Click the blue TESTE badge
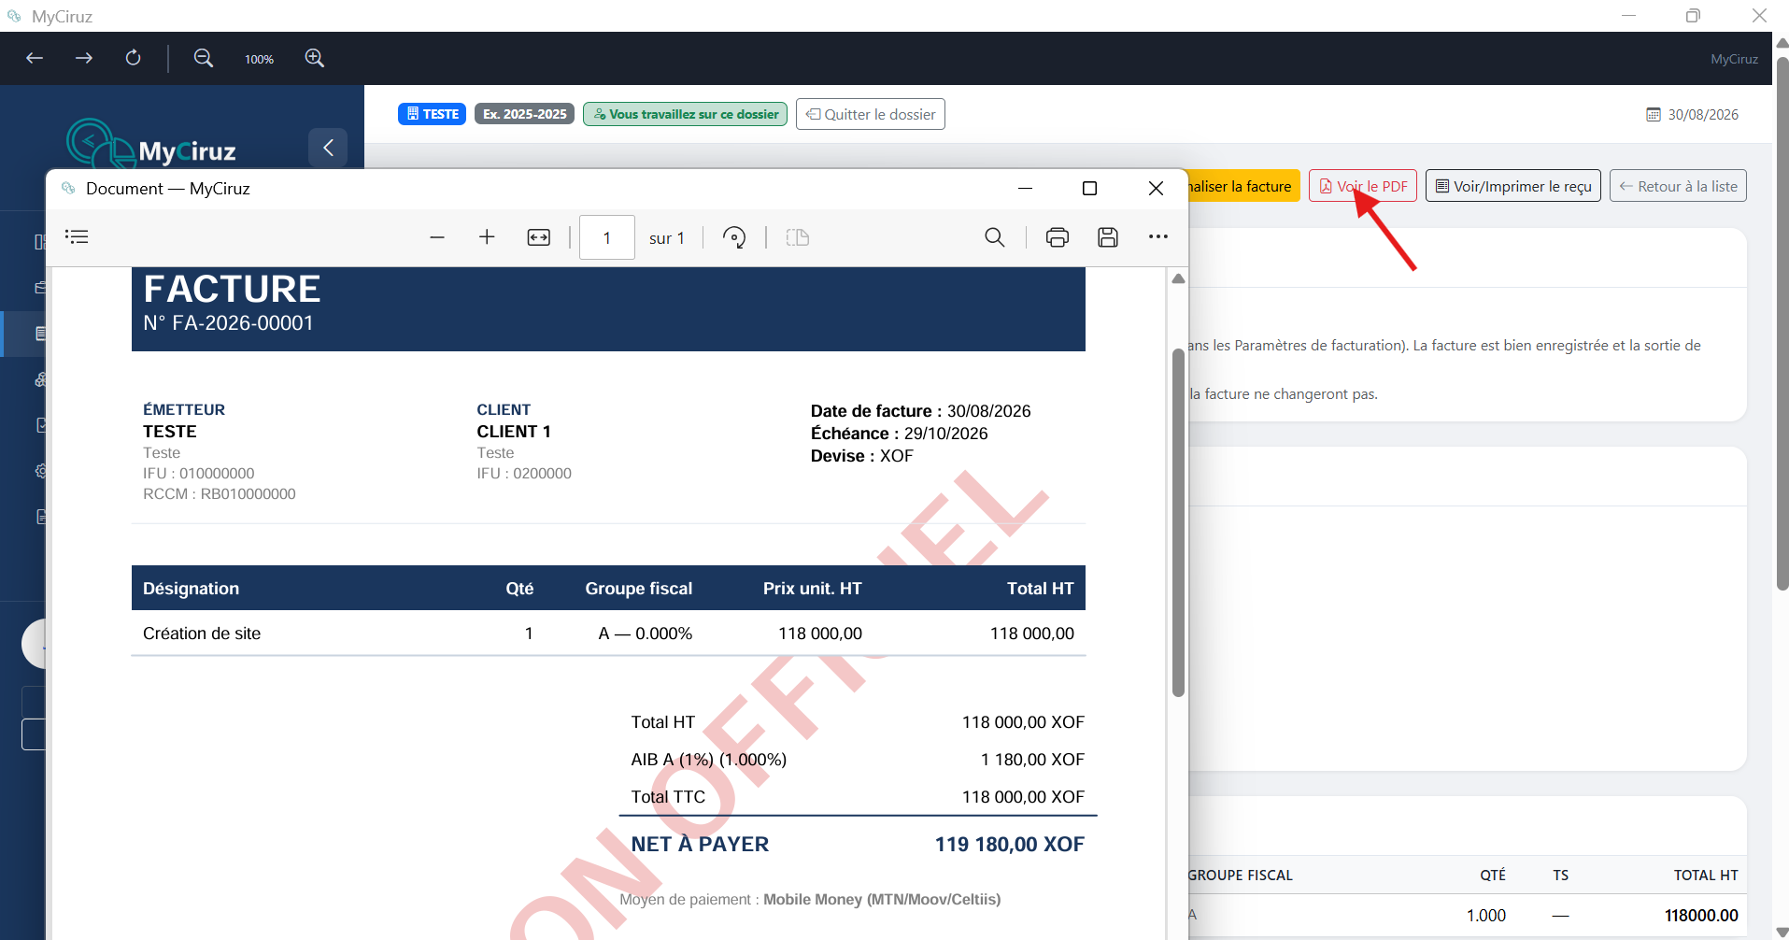Viewport: 1789px width, 940px height. 433,114
